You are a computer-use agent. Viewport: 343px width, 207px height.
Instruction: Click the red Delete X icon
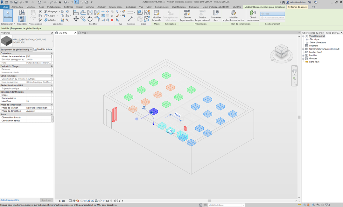[112, 20]
